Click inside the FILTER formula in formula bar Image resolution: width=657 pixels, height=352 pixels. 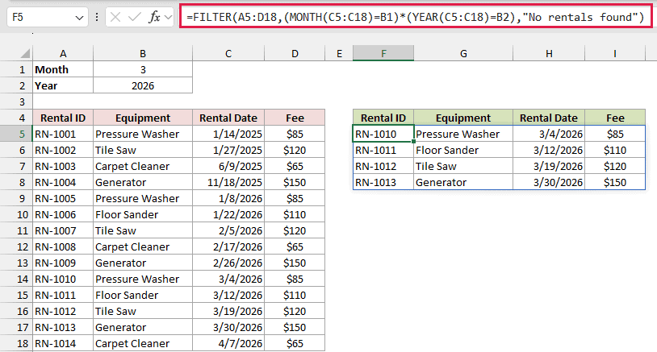[415, 17]
